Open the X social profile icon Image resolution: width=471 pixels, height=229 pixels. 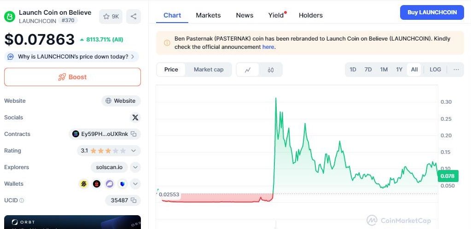click(x=135, y=117)
